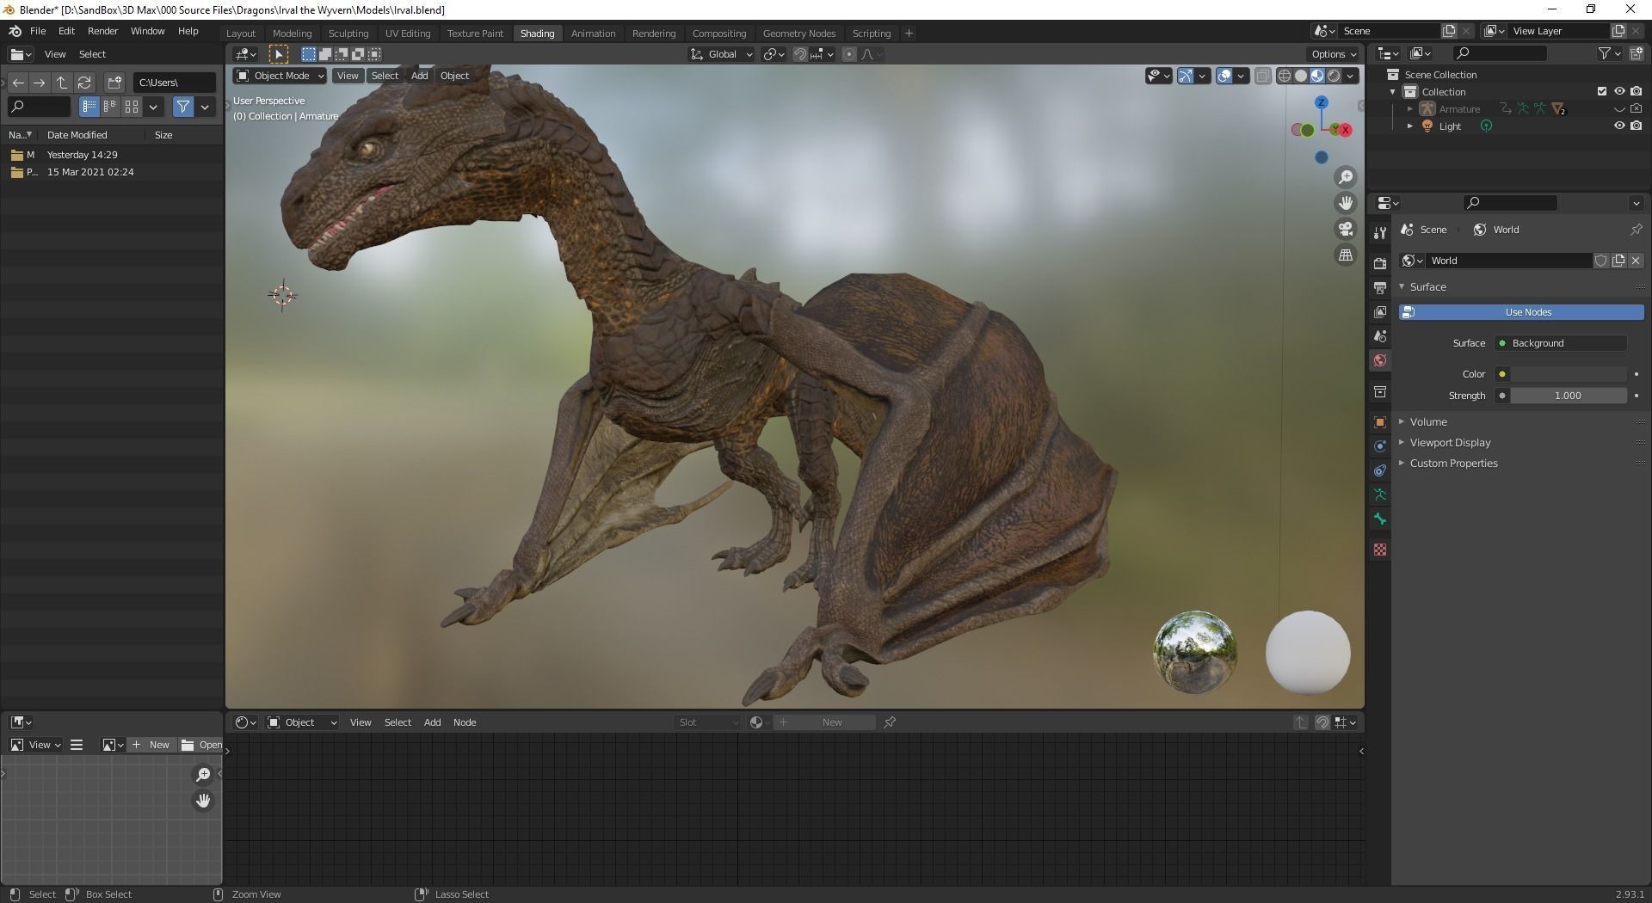Select the Tweak tool in viewport header
This screenshot has width=1652, height=903.
pos(278,54)
